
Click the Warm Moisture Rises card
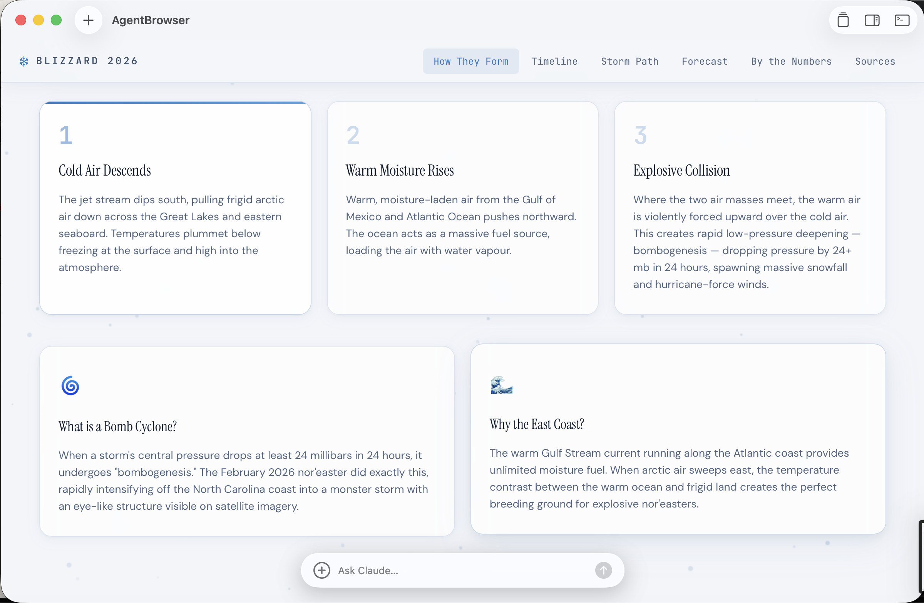coord(462,208)
